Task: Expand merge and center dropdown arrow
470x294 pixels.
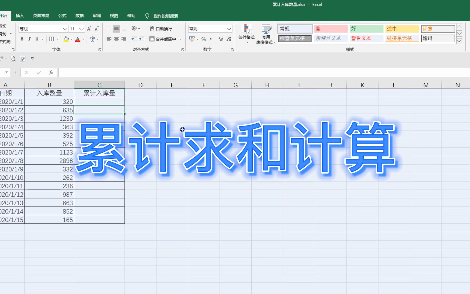Action: (180, 39)
